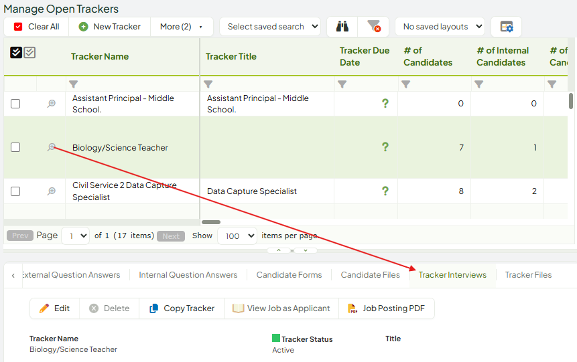Screen dimensions: 577x362
Task: Click the Clear All button
Action: tap(36, 27)
